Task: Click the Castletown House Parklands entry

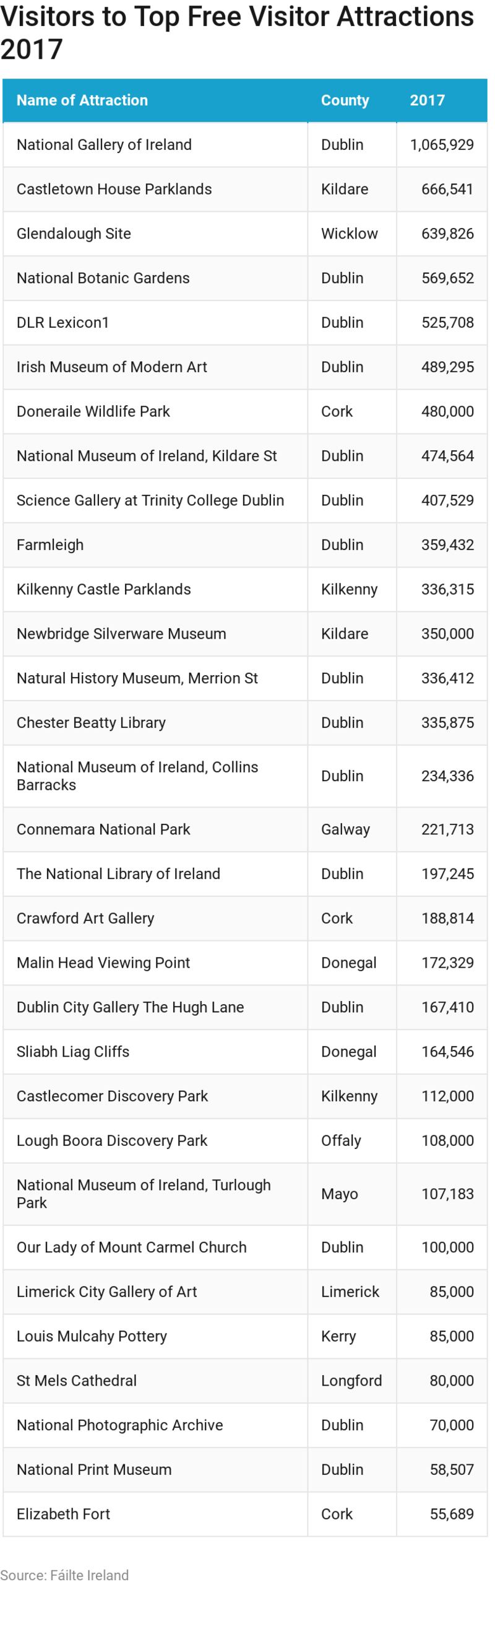Action: (114, 189)
